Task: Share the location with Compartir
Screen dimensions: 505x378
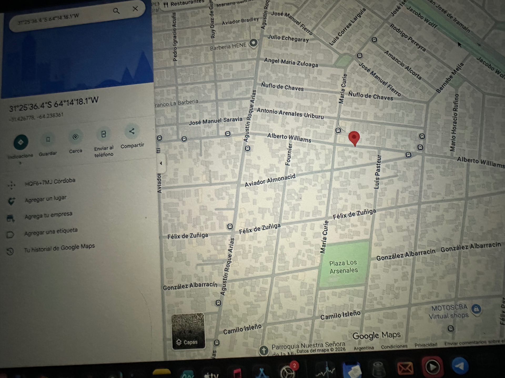Action: coord(132,131)
